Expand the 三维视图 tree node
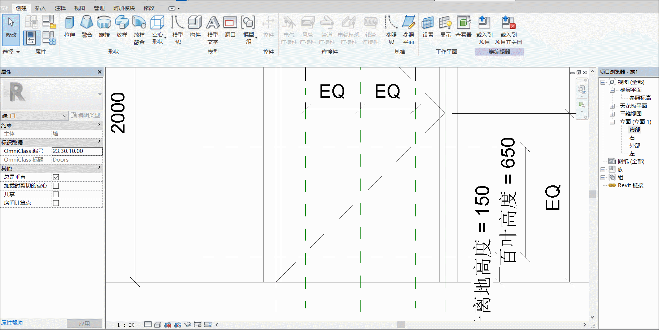659x330 pixels. point(612,114)
